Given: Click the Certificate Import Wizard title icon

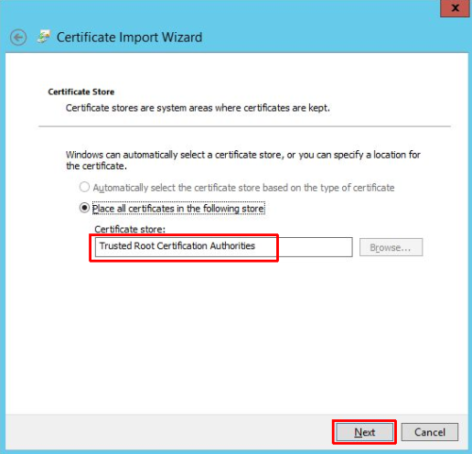Looking at the screenshot, I should pyautogui.click(x=44, y=37).
